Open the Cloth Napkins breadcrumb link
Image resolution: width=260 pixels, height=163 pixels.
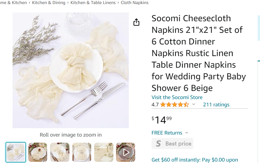(135, 3)
